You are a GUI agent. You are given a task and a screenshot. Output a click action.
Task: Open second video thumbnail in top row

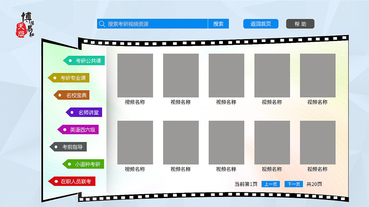coord(181,76)
